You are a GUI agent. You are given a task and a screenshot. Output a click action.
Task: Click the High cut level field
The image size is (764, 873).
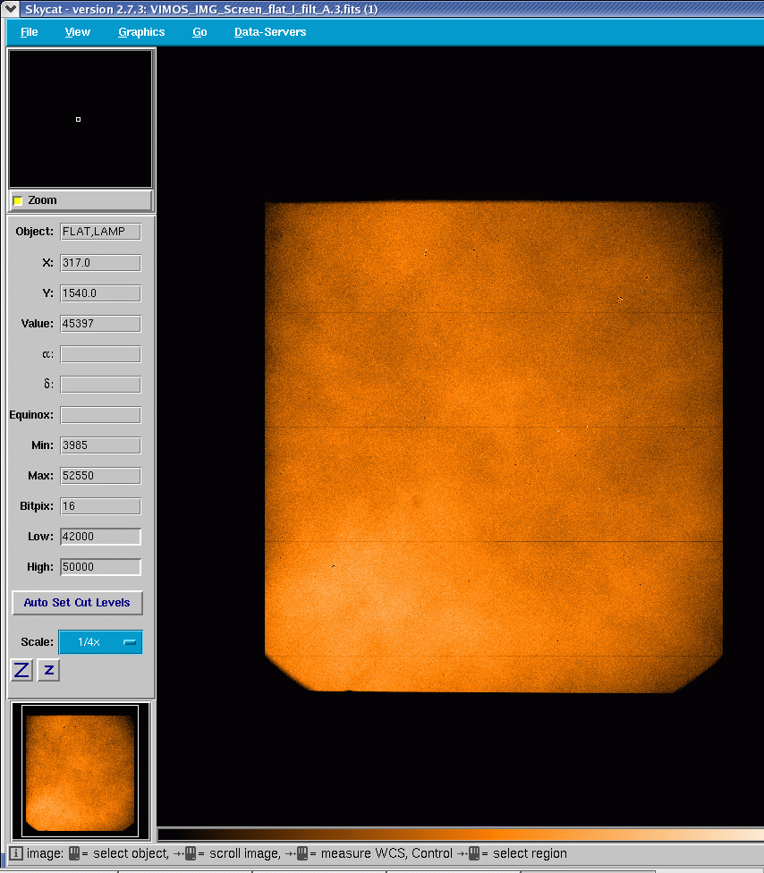(101, 567)
